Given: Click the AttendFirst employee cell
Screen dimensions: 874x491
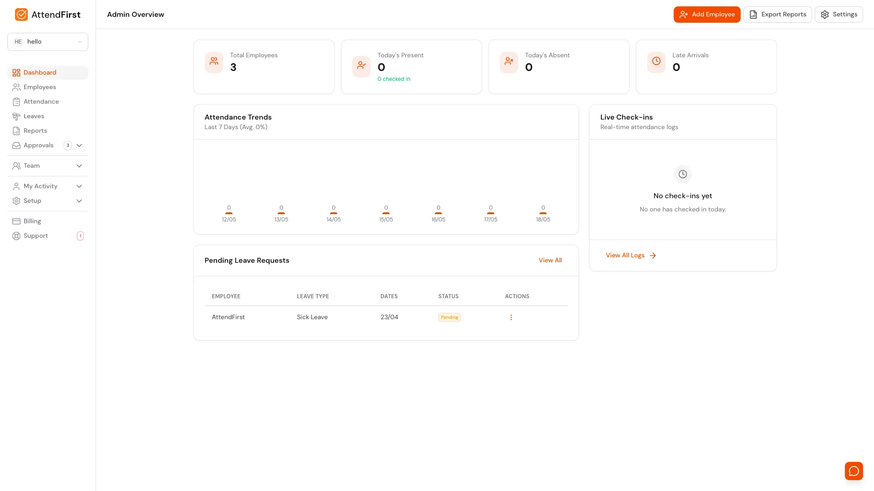Looking at the screenshot, I should 228,317.
